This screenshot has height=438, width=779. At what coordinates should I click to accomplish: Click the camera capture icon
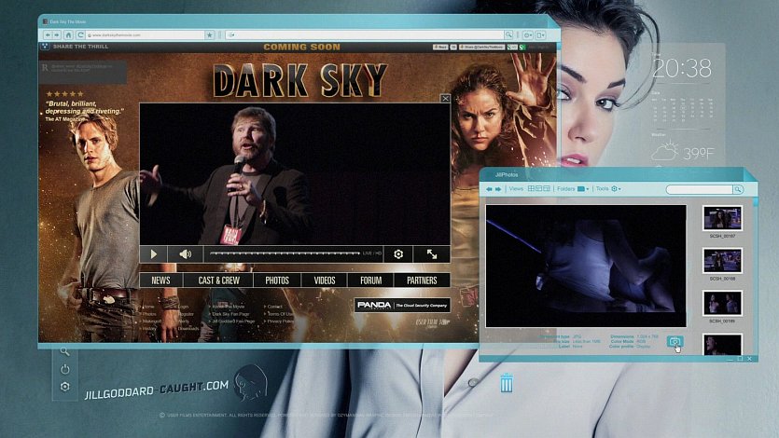point(675,343)
